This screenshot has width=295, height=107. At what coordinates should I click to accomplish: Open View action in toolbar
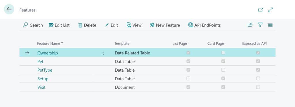(134, 25)
